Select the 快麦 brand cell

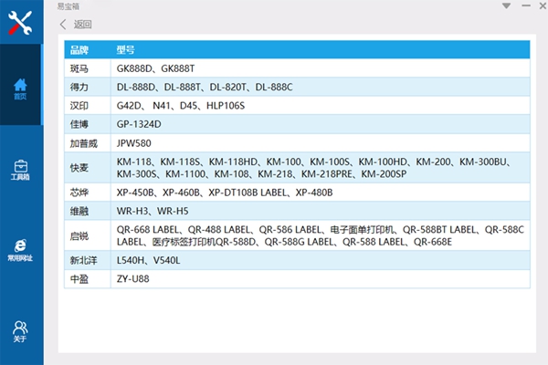pyautogui.click(x=88, y=168)
